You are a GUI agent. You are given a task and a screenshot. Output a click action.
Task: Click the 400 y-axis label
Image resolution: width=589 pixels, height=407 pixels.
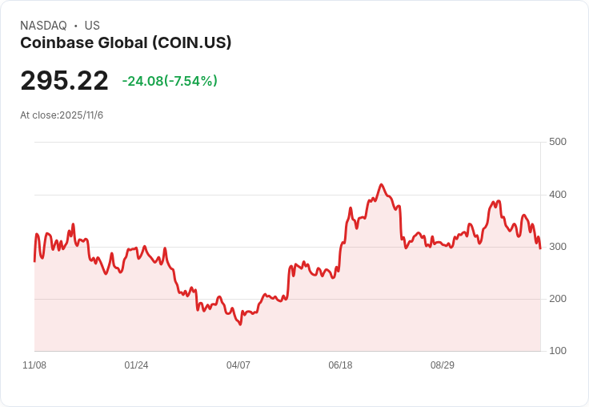(557, 195)
